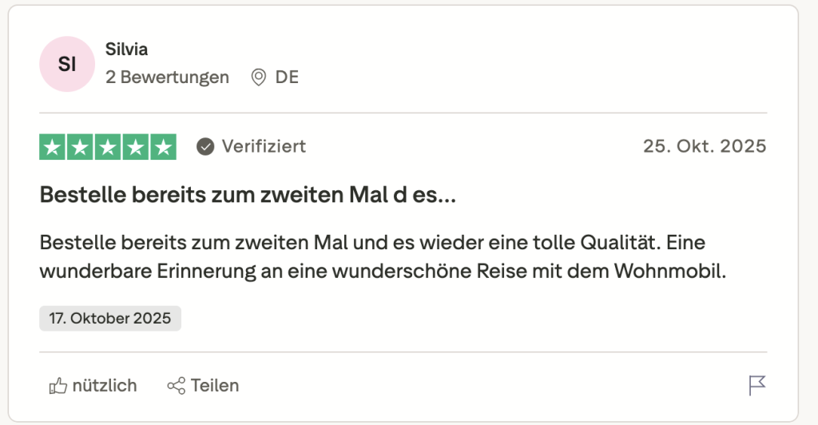
Task: Click the "Teilen" button label
Action: coord(214,386)
